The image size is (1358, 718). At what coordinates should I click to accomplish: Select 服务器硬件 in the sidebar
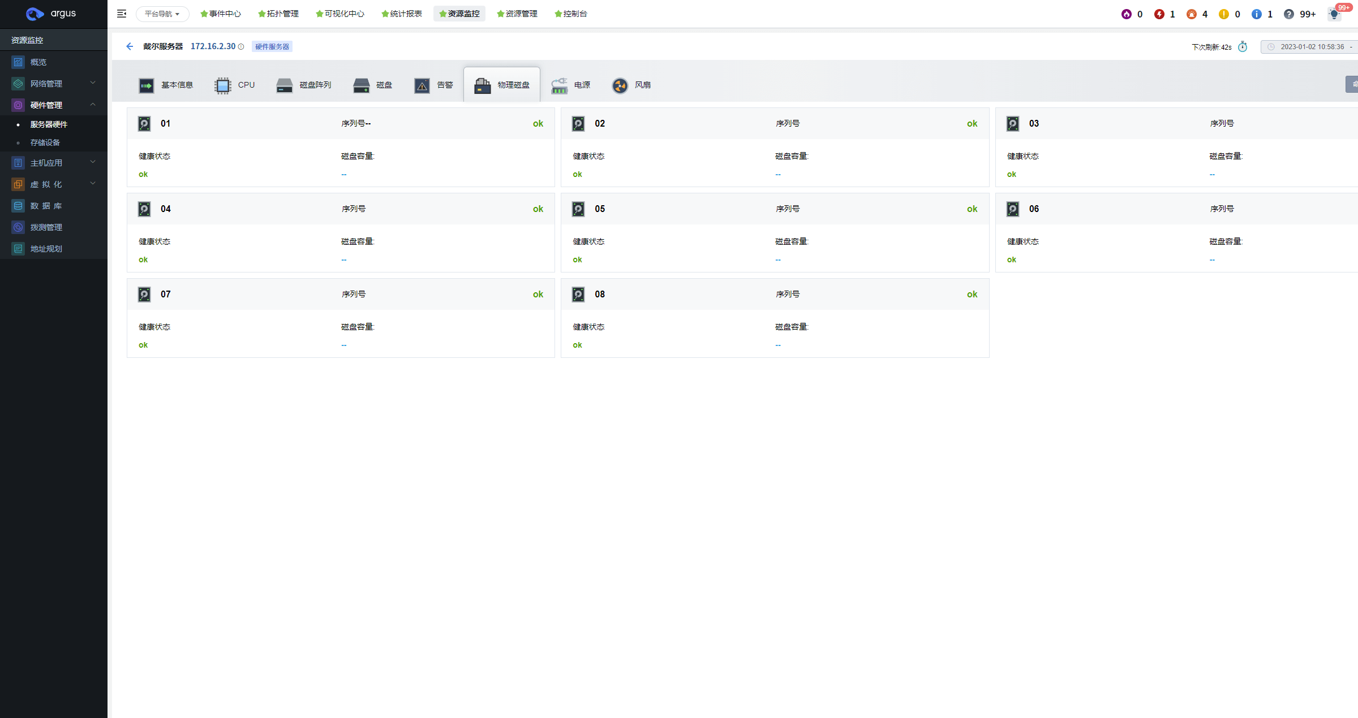click(49, 124)
